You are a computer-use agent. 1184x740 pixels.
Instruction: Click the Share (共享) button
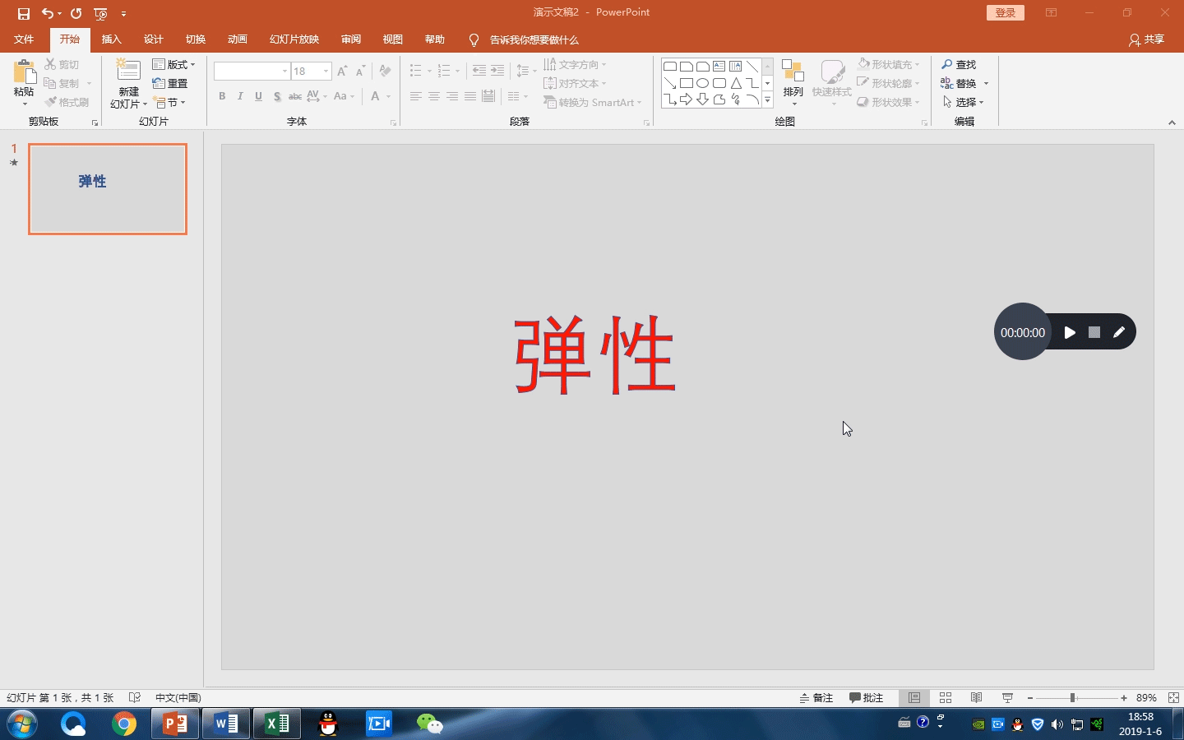click(x=1146, y=39)
